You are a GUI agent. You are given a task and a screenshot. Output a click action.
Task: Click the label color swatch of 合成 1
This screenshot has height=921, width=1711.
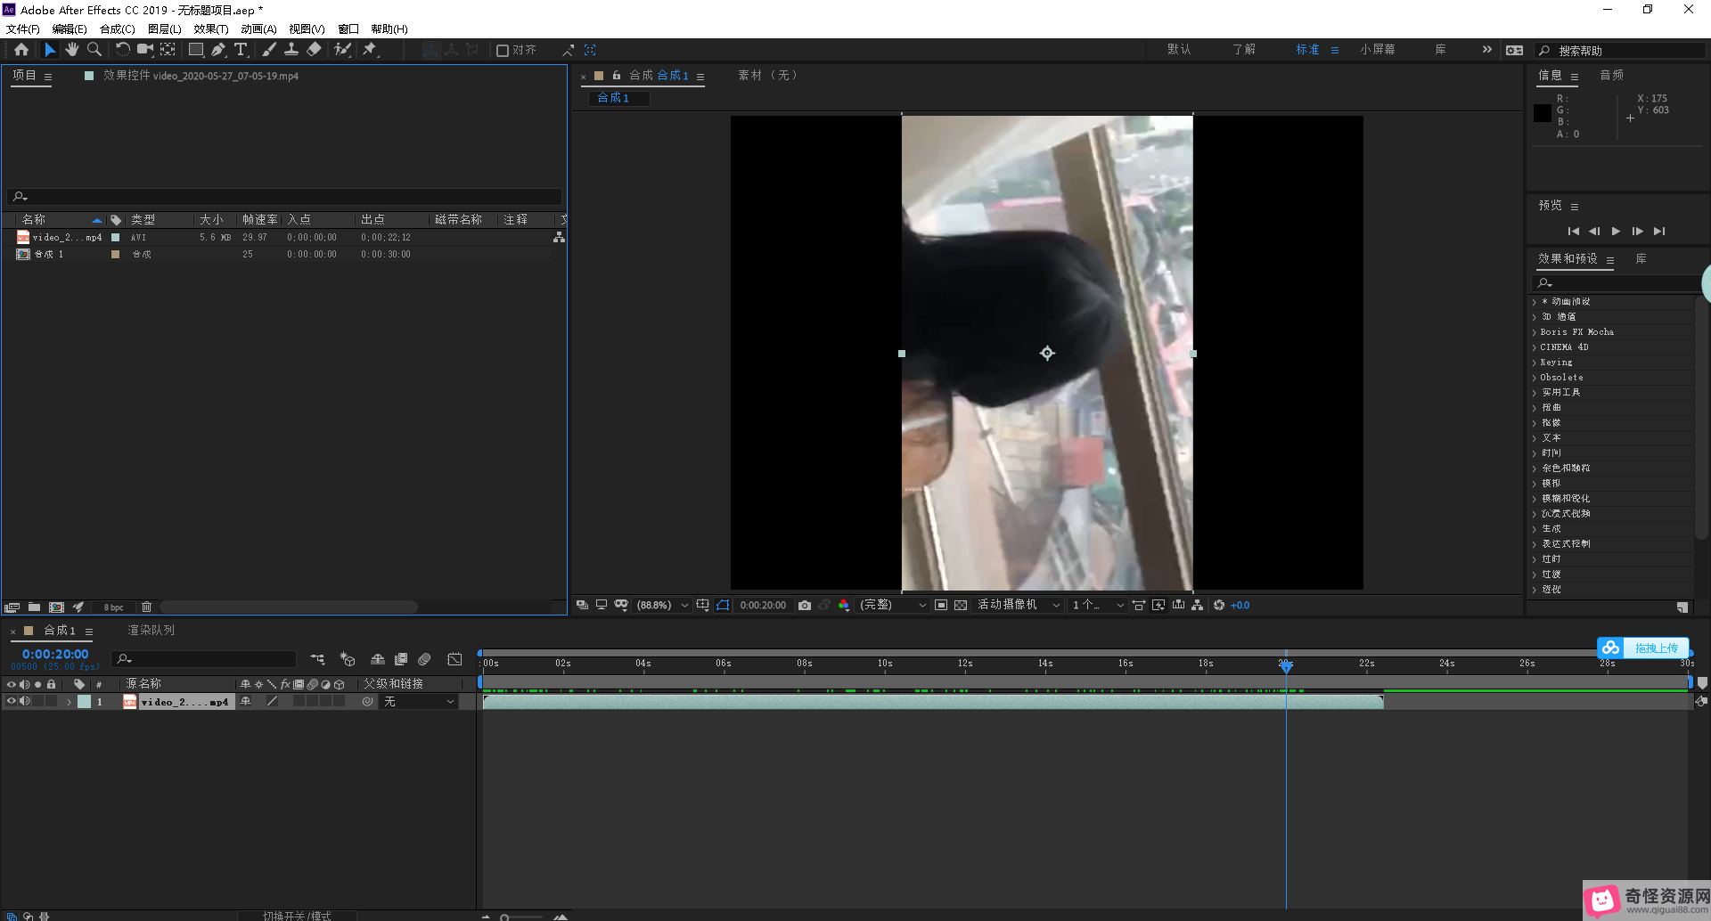[x=115, y=255]
